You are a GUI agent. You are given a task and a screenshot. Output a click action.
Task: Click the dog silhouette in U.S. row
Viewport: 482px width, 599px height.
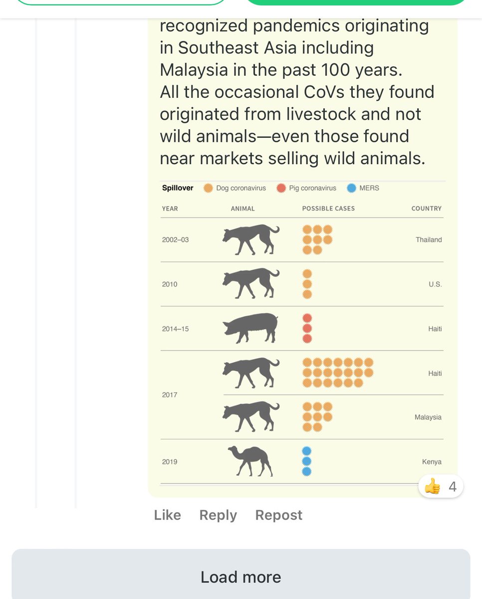(x=251, y=284)
